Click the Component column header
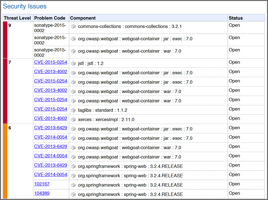This screenshot has width=268, height=200. [83, 18]
